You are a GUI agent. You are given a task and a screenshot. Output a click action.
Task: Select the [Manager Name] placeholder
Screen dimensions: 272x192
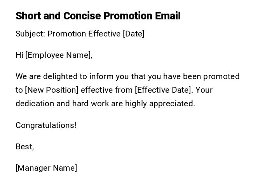click(46, 168)
